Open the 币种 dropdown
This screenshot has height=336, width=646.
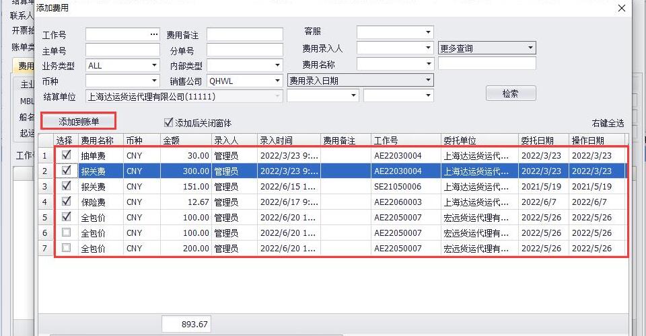pyautogui.click(x=154, y=81)
